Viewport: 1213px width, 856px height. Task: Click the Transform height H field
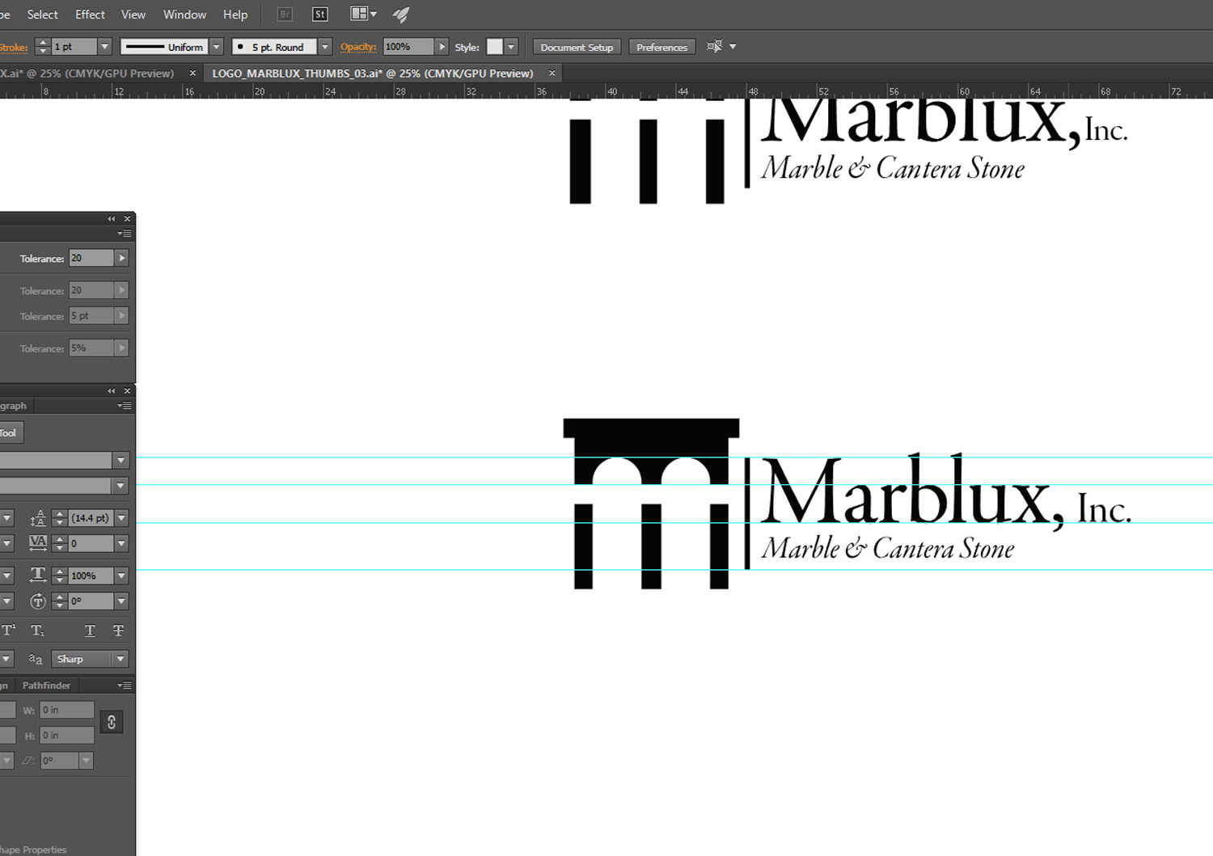pos(67,735)
